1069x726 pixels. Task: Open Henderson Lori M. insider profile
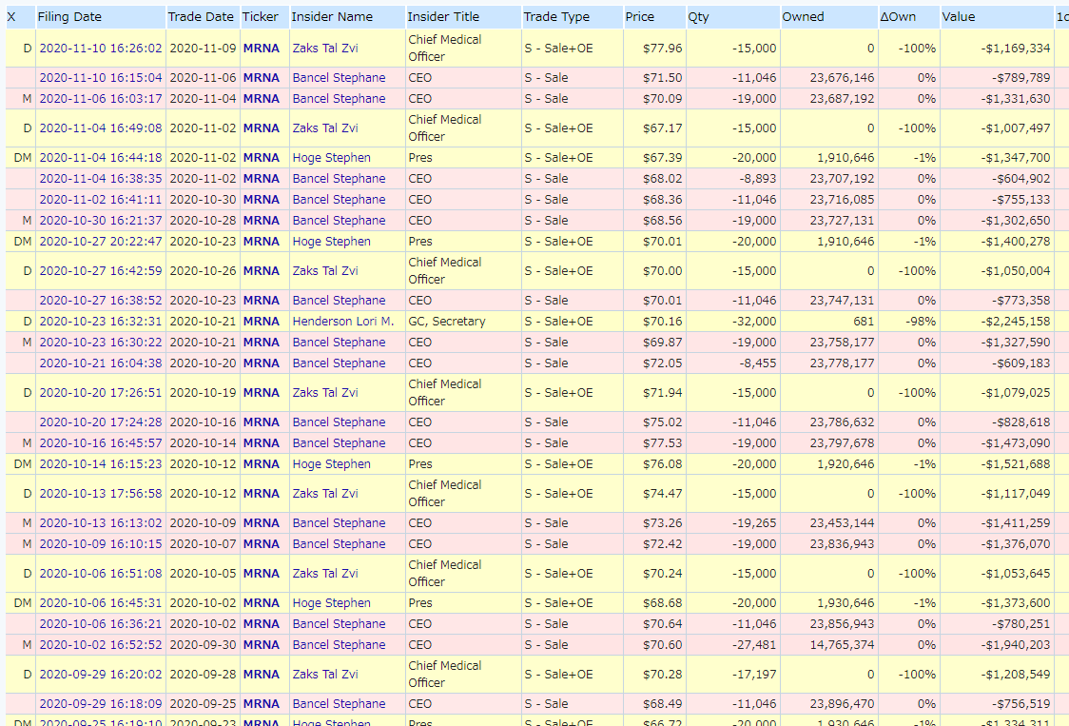click(343, 322)
